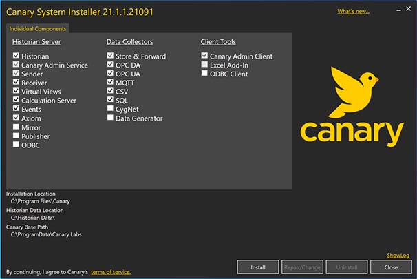
Task: Check the Data Generator checkbox
Action: point(110,117)
